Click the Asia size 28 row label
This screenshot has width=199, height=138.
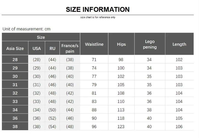click(15, 60)
